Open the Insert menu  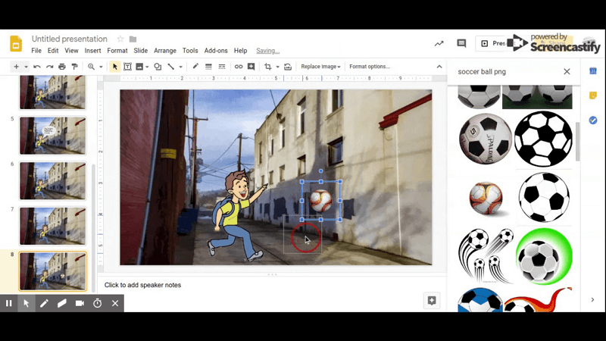pyautogui.click(x=92, y=51)
